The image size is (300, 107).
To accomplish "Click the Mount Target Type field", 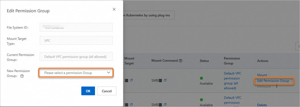I will click(76, 40).
